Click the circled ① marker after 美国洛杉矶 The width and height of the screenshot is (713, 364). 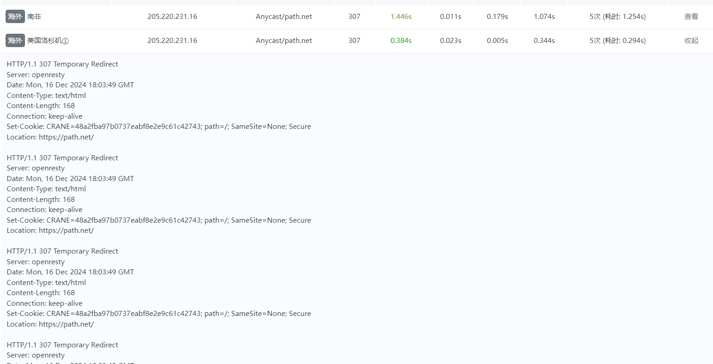(x=65, y=41)
